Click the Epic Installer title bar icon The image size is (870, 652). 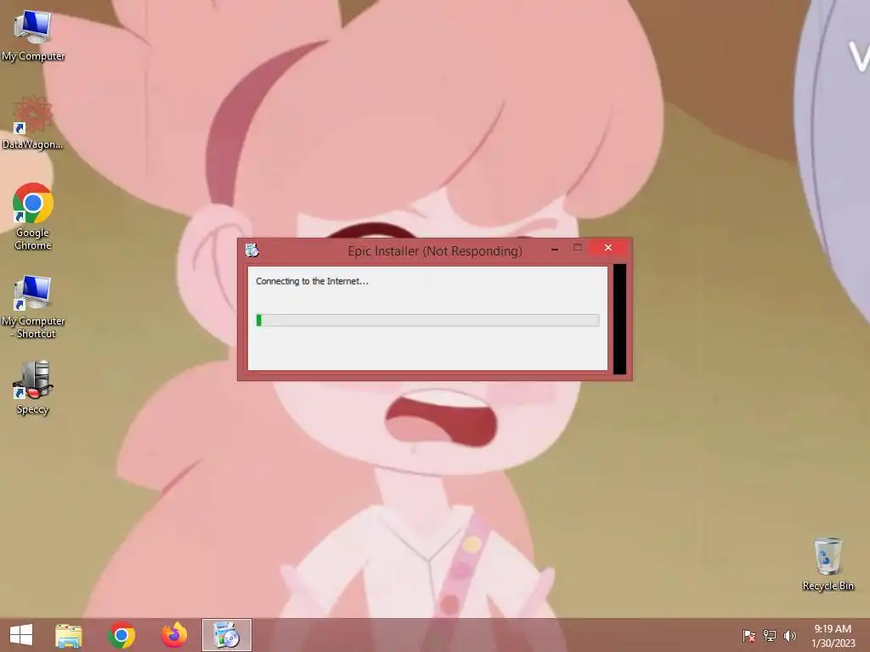(x=251, y=250)
